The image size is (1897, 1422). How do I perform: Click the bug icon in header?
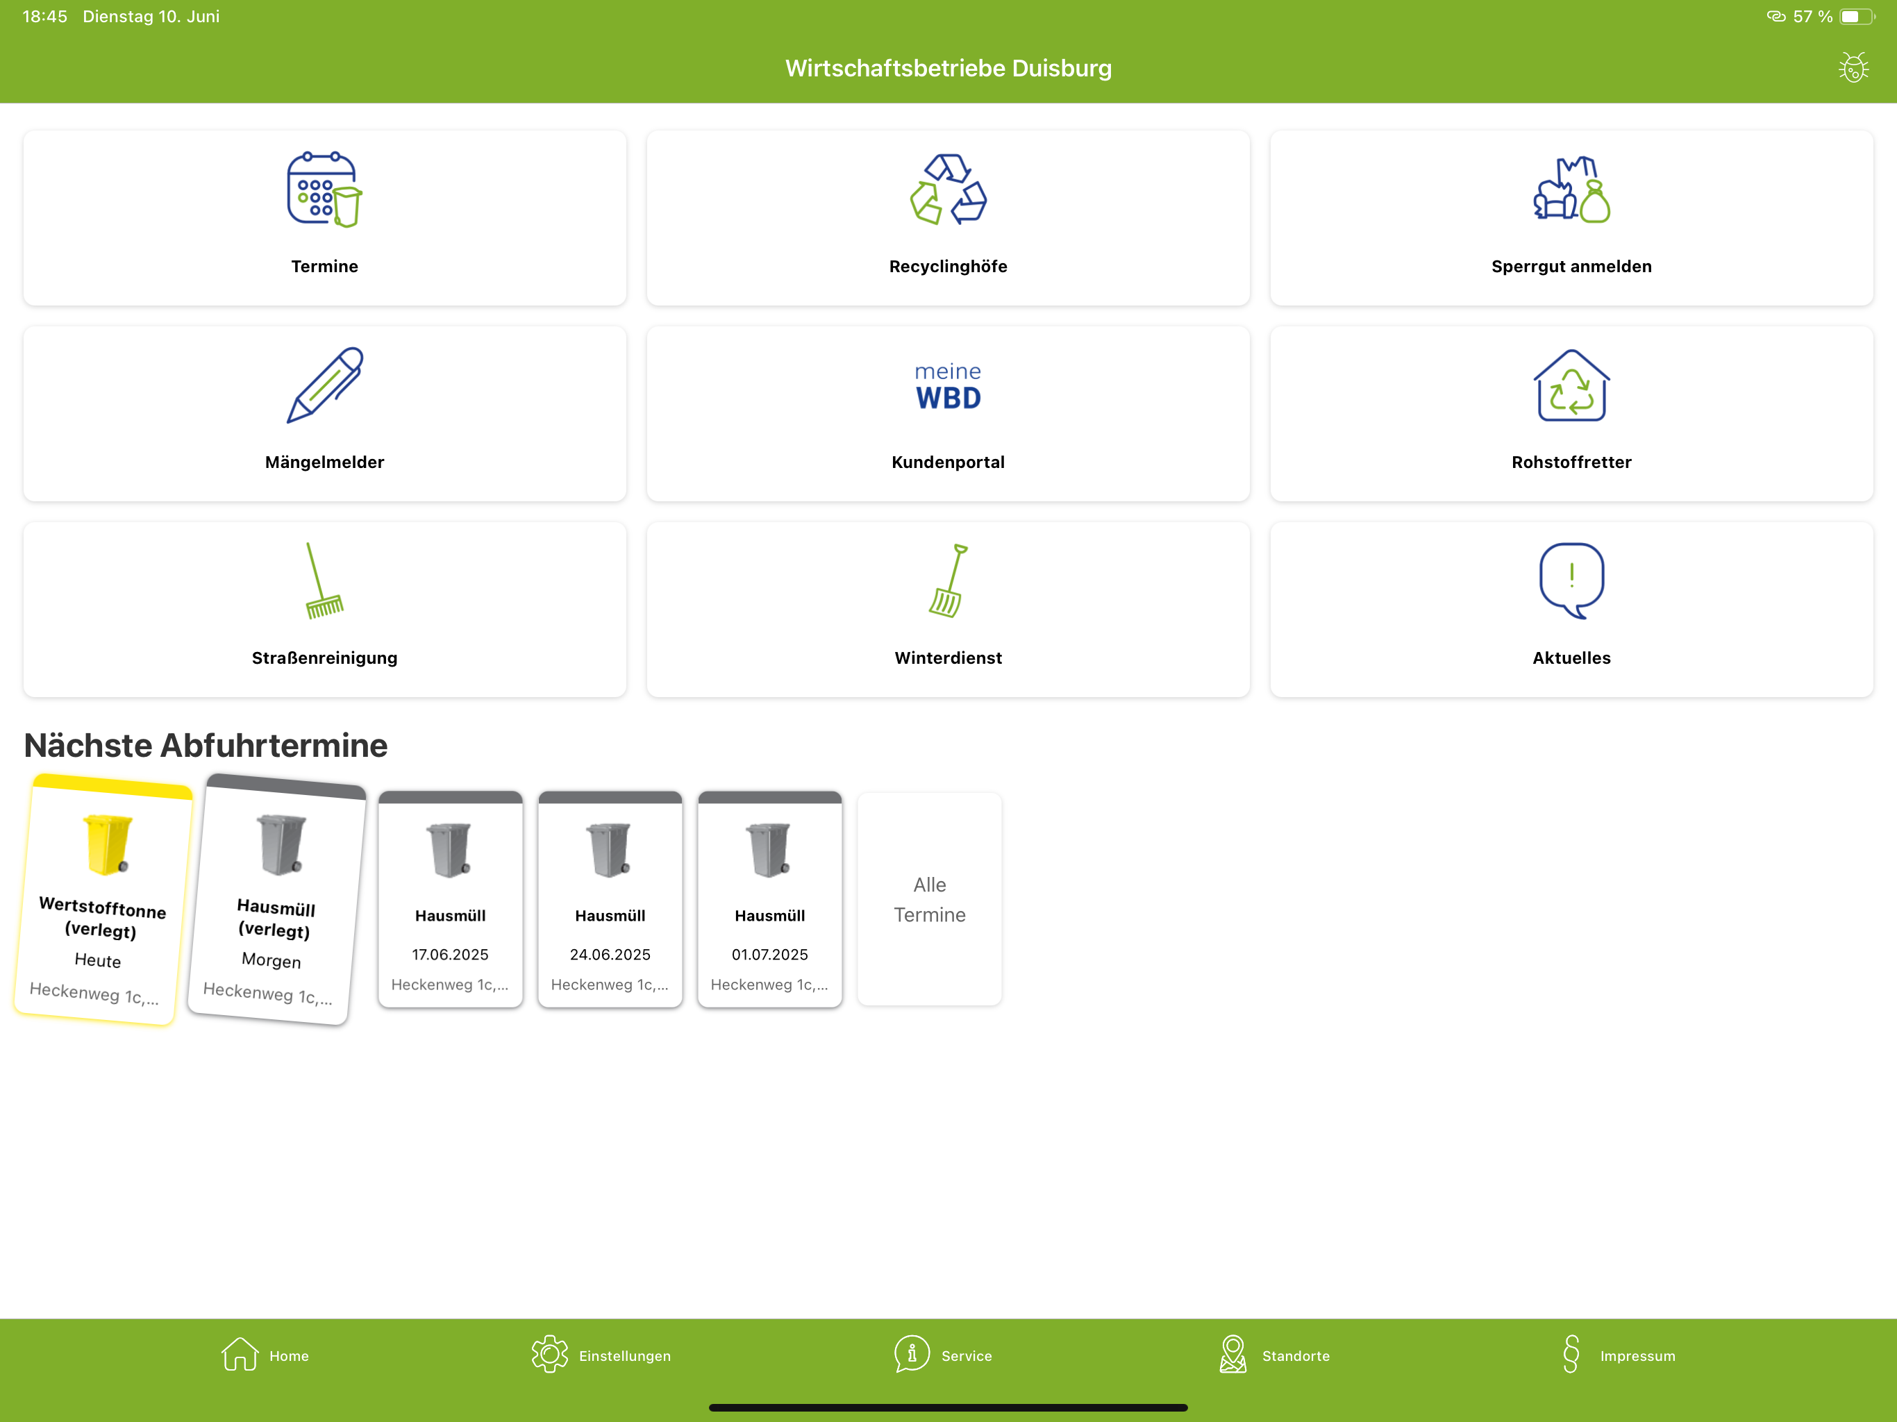tap(1853, 68)
